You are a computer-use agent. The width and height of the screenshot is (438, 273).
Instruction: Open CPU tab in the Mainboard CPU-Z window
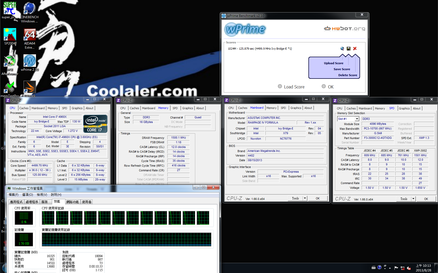click(x=231, y=108)
